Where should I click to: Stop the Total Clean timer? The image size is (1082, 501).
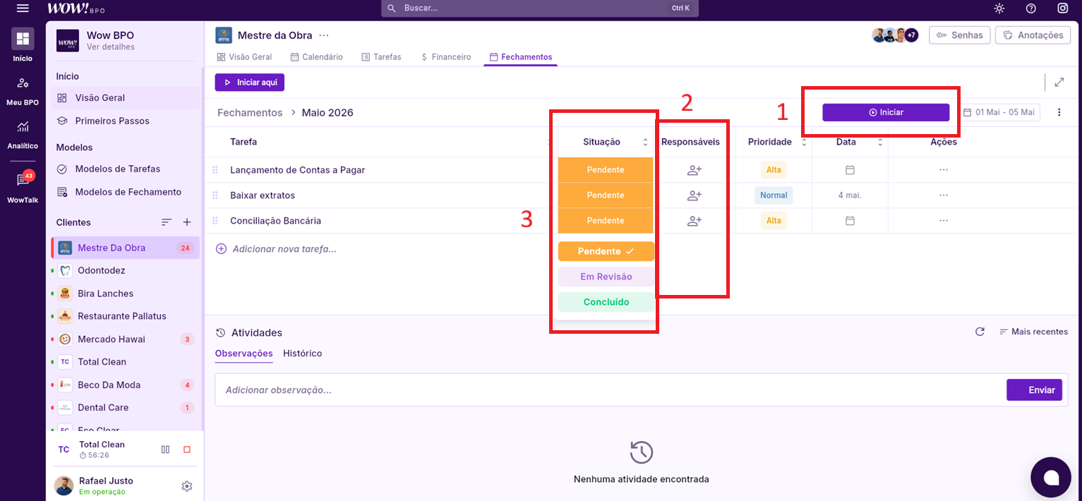(x=187, y=449)
